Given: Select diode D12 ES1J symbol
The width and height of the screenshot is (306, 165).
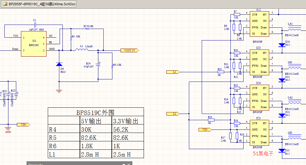Looking at the screenshot, I should 282,115.
